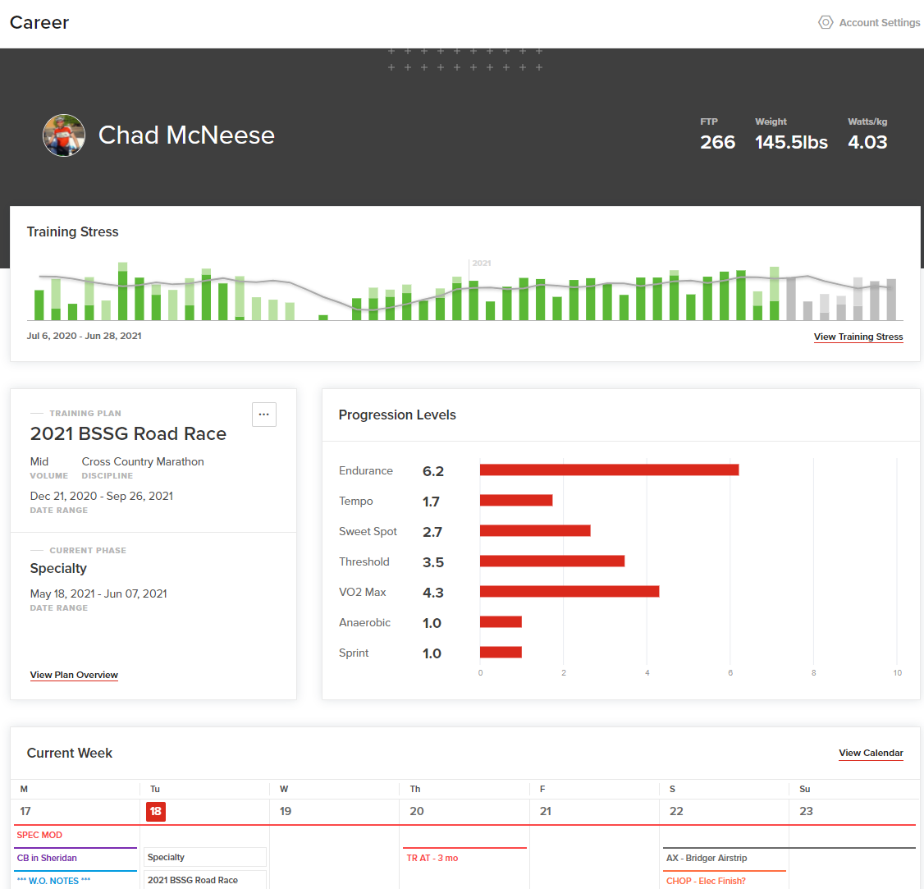Open the TR AT - 3 mo entry
This screenshot has height=889, width=924.
tap(432, 858)
